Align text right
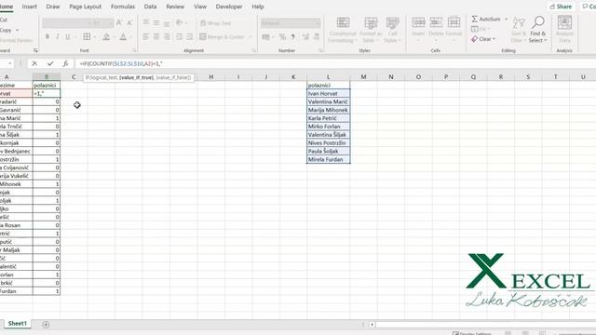596x335 pixels. click(x=167, y=37)
